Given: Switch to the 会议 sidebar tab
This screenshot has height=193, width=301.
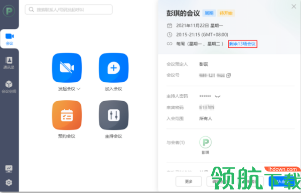Looking at the screenshot, I should click(10, 39).
